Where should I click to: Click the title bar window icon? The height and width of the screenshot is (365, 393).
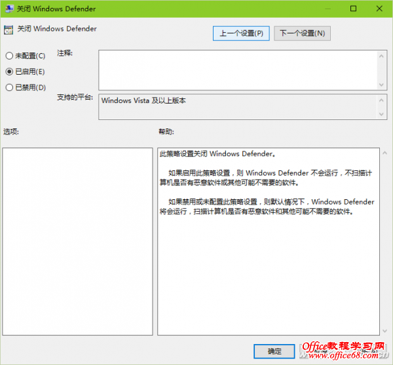point(10,9)
